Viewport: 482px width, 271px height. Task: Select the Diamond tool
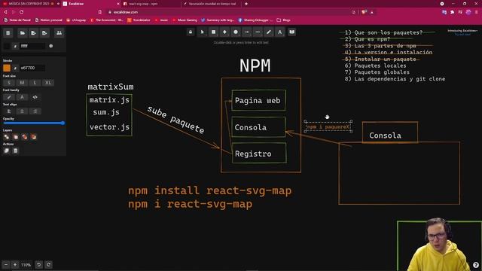click(x=224, y=32)
